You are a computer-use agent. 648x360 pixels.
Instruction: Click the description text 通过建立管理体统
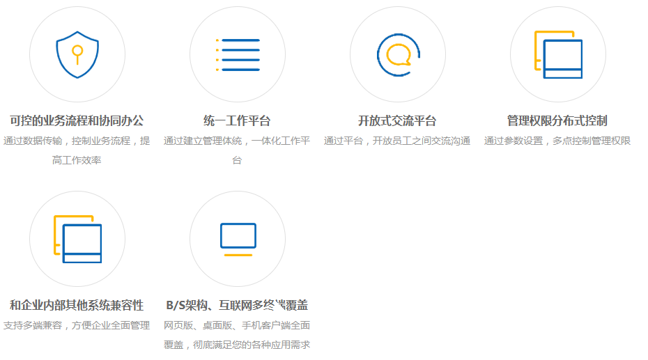click(x=237, y=141)
